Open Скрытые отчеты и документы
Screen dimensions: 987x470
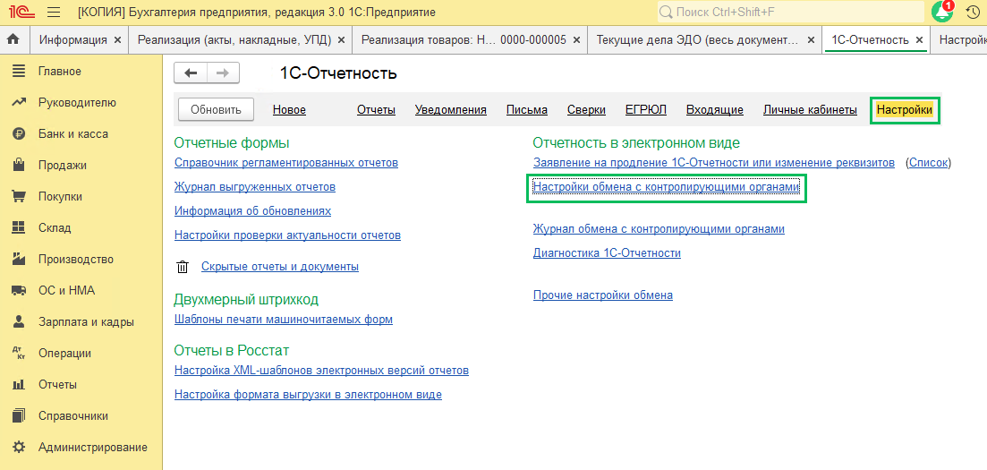click(x=280, y=267)
